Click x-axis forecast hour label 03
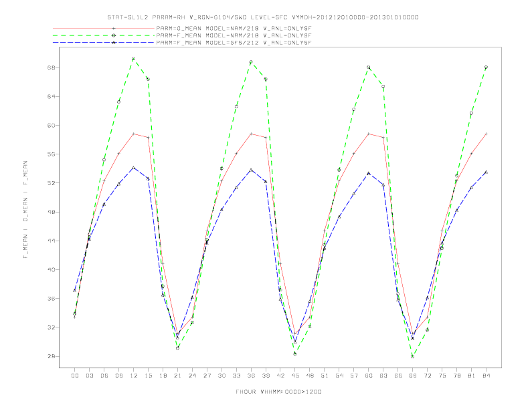 89,376
